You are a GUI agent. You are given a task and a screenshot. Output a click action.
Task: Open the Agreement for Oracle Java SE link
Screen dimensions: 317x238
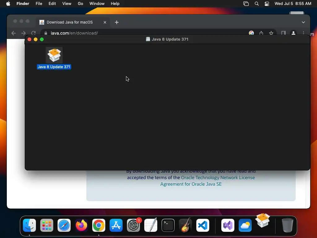[x=191, y=184]
